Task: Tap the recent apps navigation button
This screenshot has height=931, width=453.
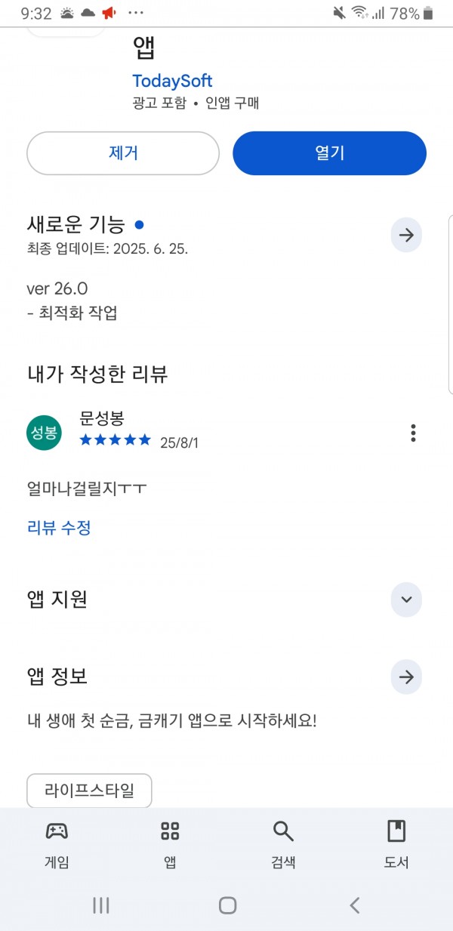Action: 101,905
